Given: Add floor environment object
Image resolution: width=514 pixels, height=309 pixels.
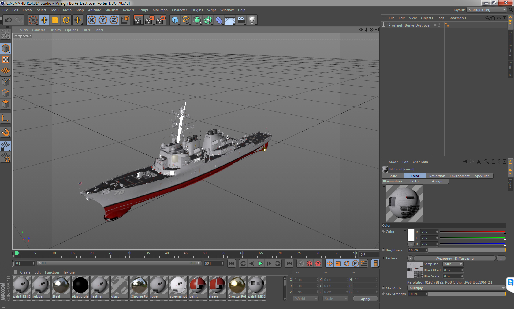Looking at the screenshot, I should 230,20.
